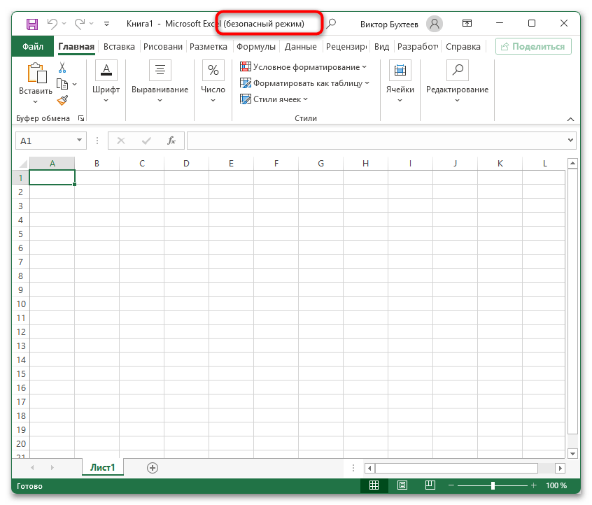This screenshot has height=505, width=592.
Task: Click the Cut scissors icon
Action: pyautogui.click(x=62, y=68)
